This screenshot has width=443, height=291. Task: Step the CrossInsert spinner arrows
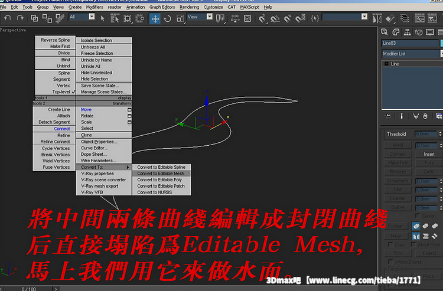[440, 181]
